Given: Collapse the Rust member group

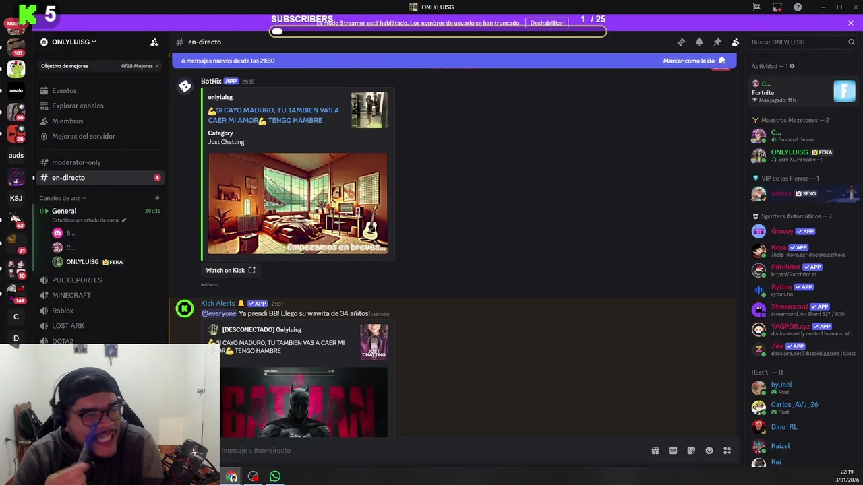Looking at the screenshot, I should 767,372.
